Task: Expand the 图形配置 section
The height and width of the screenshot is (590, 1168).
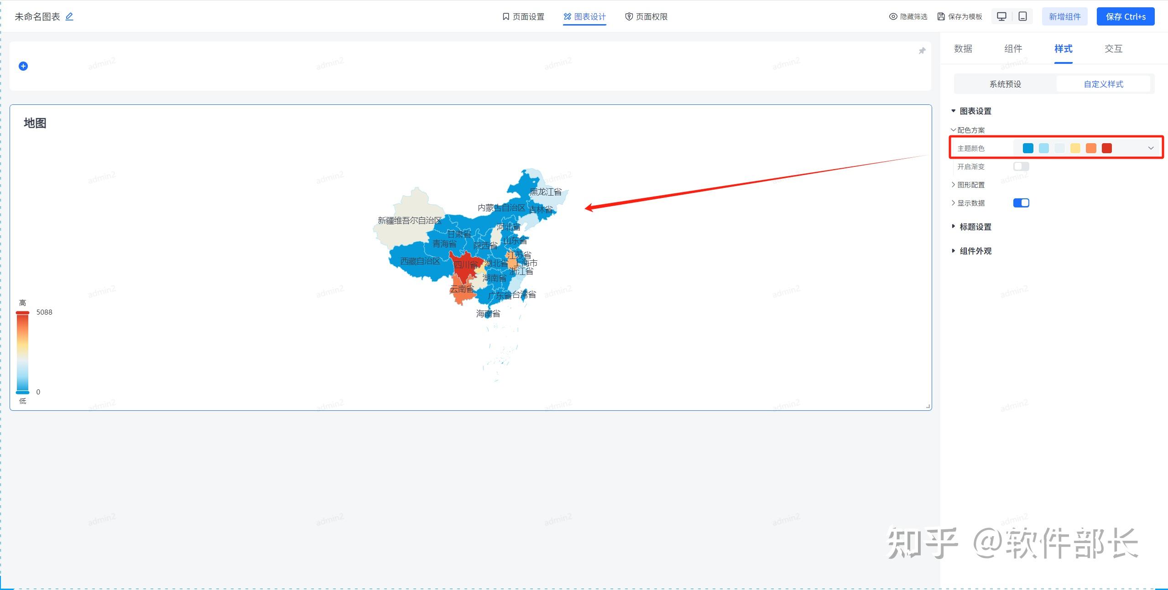Action: click(970, 185)
